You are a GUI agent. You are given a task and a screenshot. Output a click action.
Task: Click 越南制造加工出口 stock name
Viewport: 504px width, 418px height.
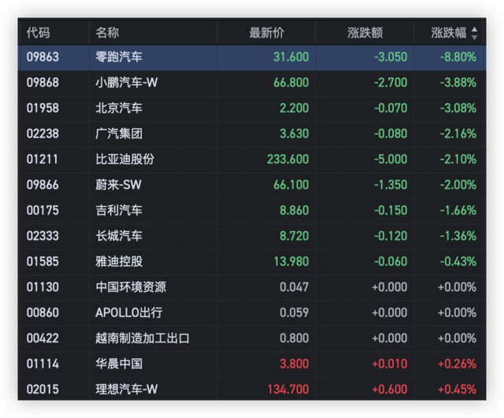[x=143, y=338]
